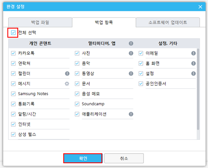Image resolution: width=208 pixels, height=168 pixels.
Task: Uncheck the Samsung Notes checkbox
Action: 13,94
